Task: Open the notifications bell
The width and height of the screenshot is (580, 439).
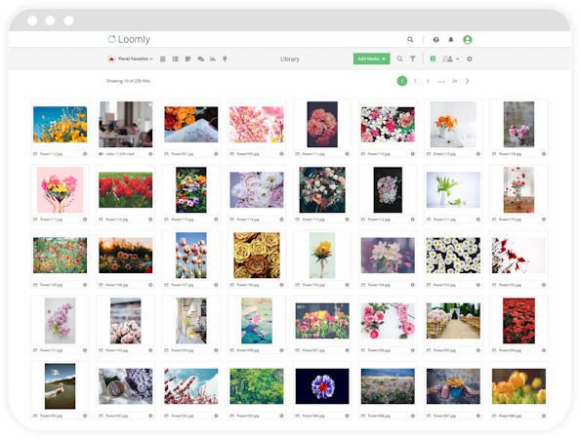Action: click(x=450, y=40)
